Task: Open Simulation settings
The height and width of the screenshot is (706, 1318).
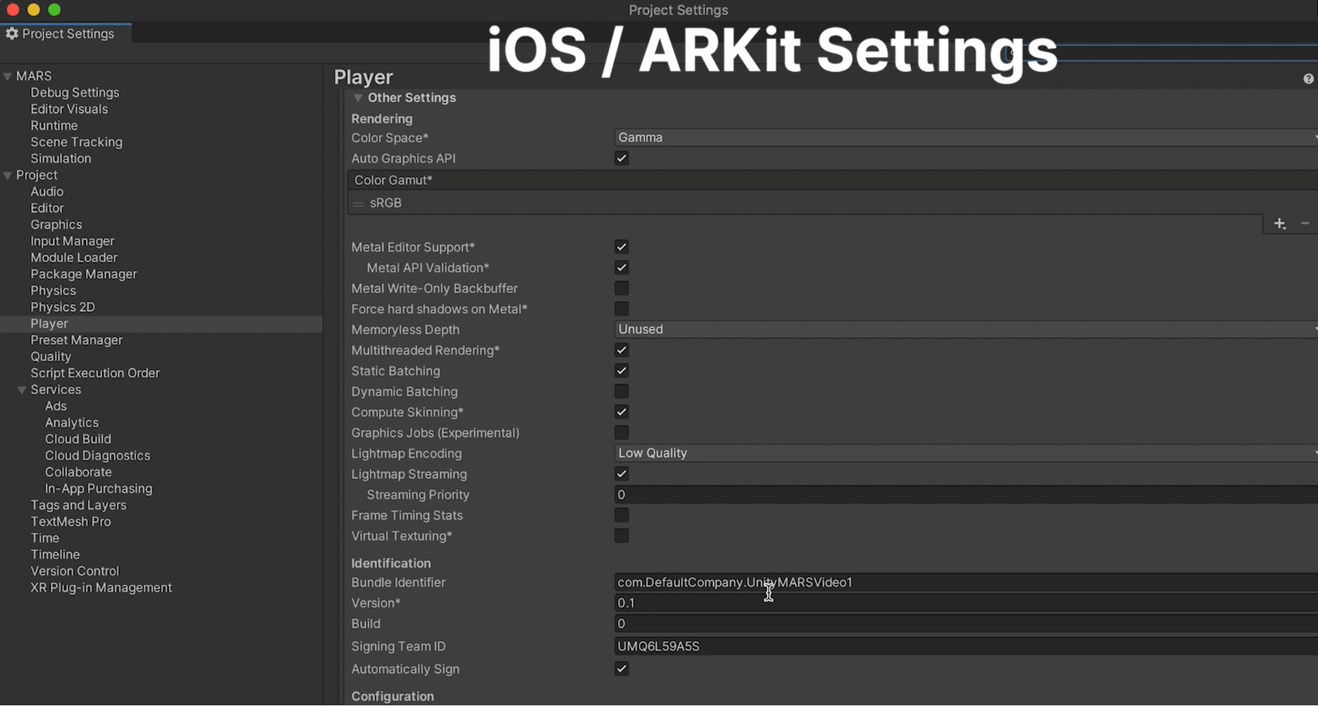Action: (61, 159)
